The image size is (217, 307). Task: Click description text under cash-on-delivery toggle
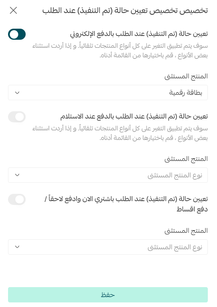pyautogui.click(x=120, y=133)
